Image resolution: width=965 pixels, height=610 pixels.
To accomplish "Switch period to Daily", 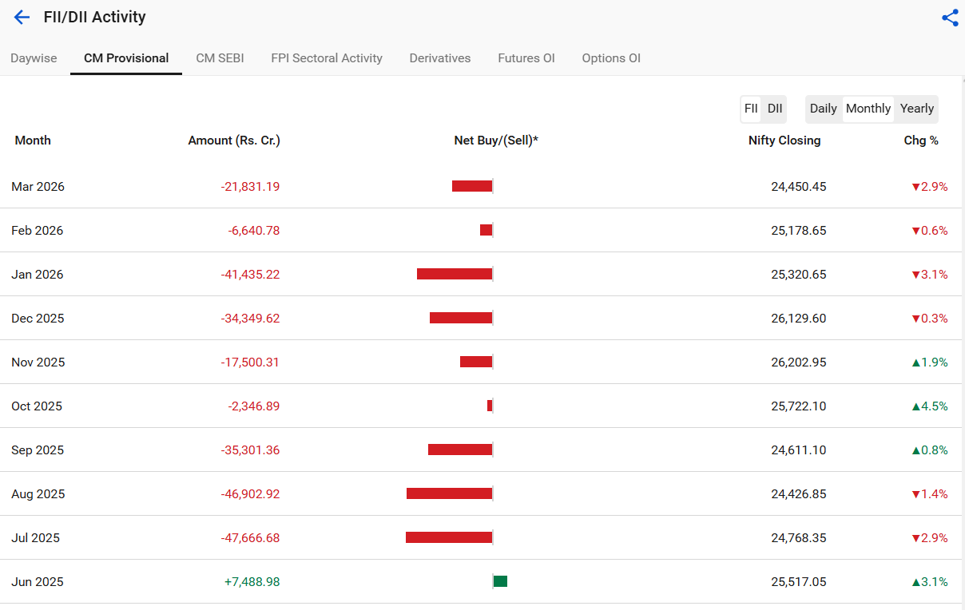I will (823, 109).
